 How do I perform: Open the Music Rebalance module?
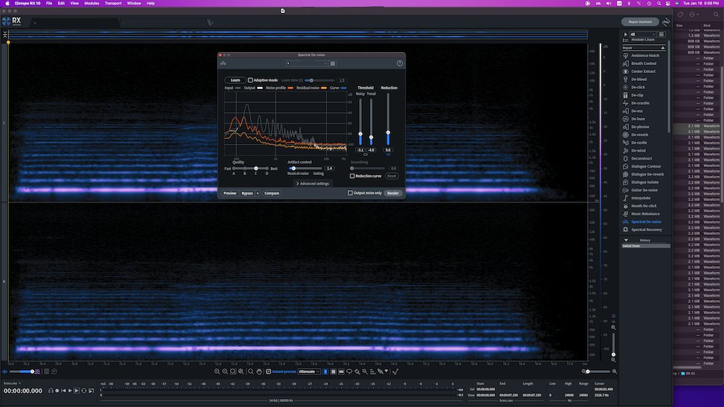[644, 213]
